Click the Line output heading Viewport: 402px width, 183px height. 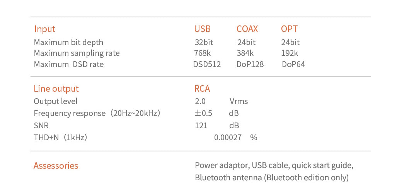(x=56, y=89)
